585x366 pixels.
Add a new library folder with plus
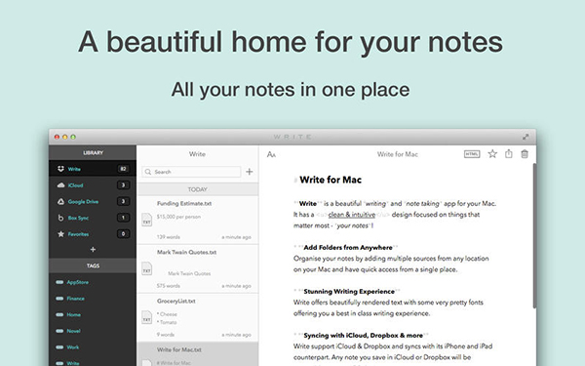click(x=93, y=250)
